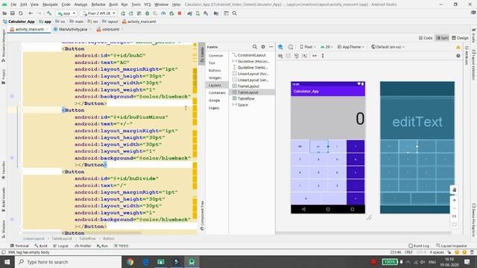Click the design help question mark icon
Viewport: 477px width, 268px height.
click(x=458, y=56)
